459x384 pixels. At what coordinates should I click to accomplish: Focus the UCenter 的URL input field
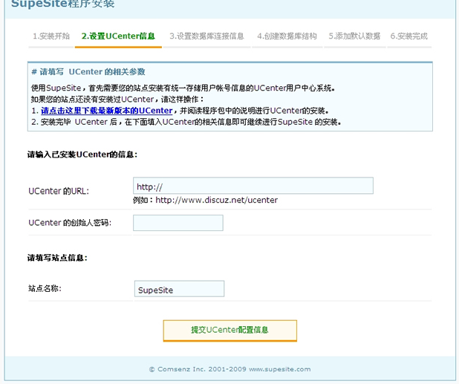pos(253,186)
